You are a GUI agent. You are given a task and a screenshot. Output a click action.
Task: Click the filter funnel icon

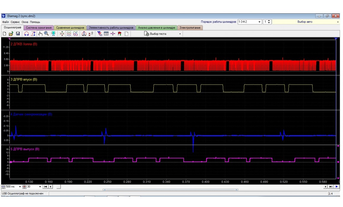(99, 34)
